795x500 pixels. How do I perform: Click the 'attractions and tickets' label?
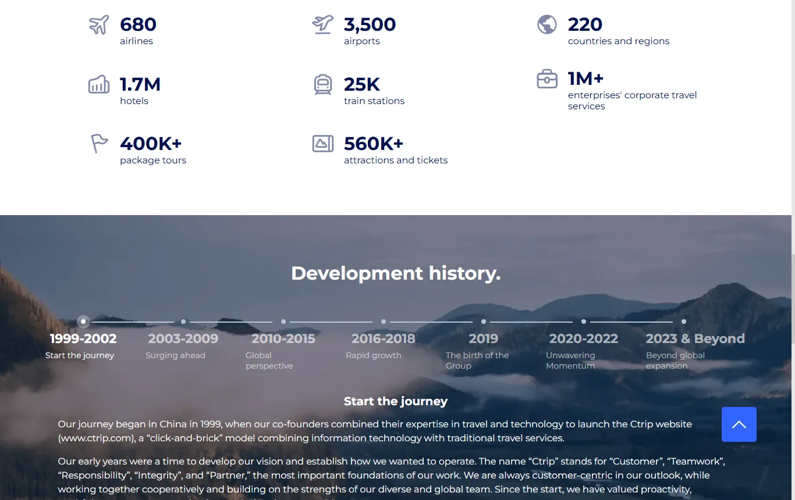pos(396,160)
